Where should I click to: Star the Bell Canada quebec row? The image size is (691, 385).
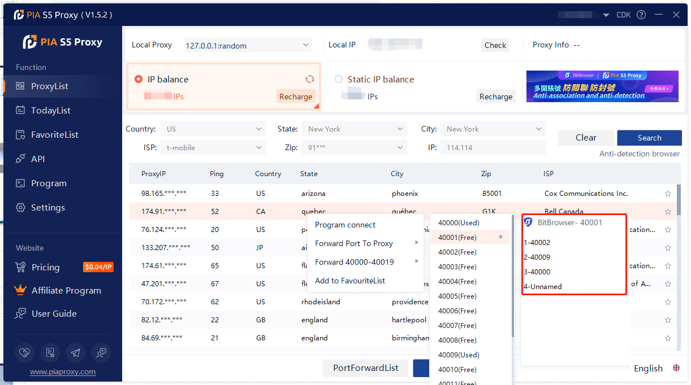(x=668, y=212)
